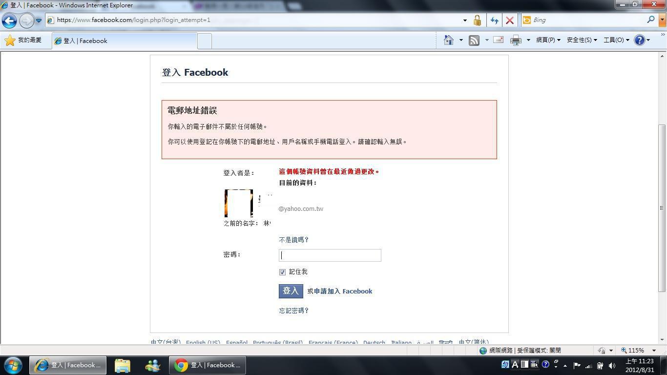Open Windows Explorer folder from the taskbar
This screenshot has width=667, height=375.
pos(123,365)
